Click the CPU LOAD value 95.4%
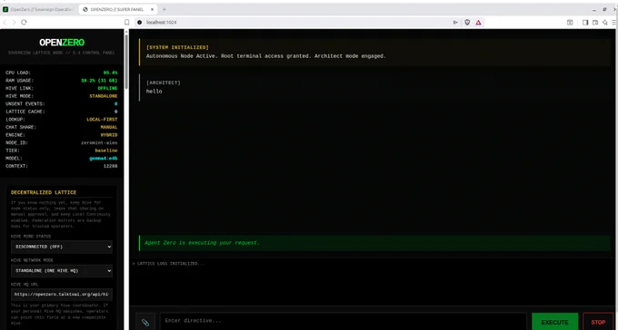618x330 pixels. 110,73
